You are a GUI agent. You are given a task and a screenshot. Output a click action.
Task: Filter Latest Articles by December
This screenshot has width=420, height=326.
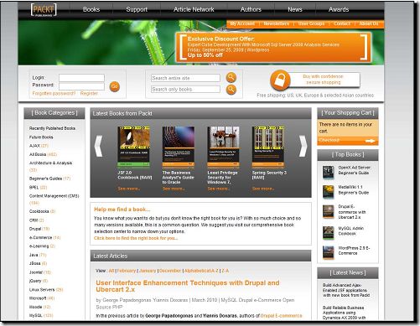pyautogui.click(x=170, y=271)
